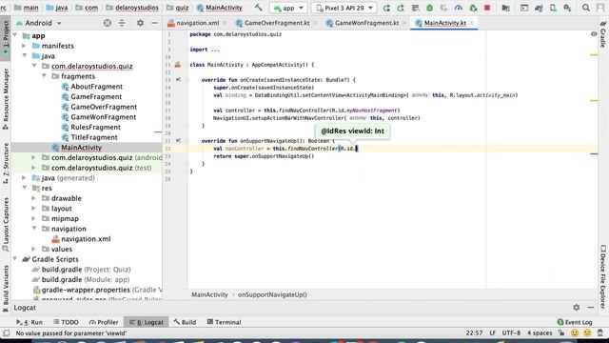Open the Event Log panel
This screenshot has height=343, width=609.
click(x=574, y=322)
